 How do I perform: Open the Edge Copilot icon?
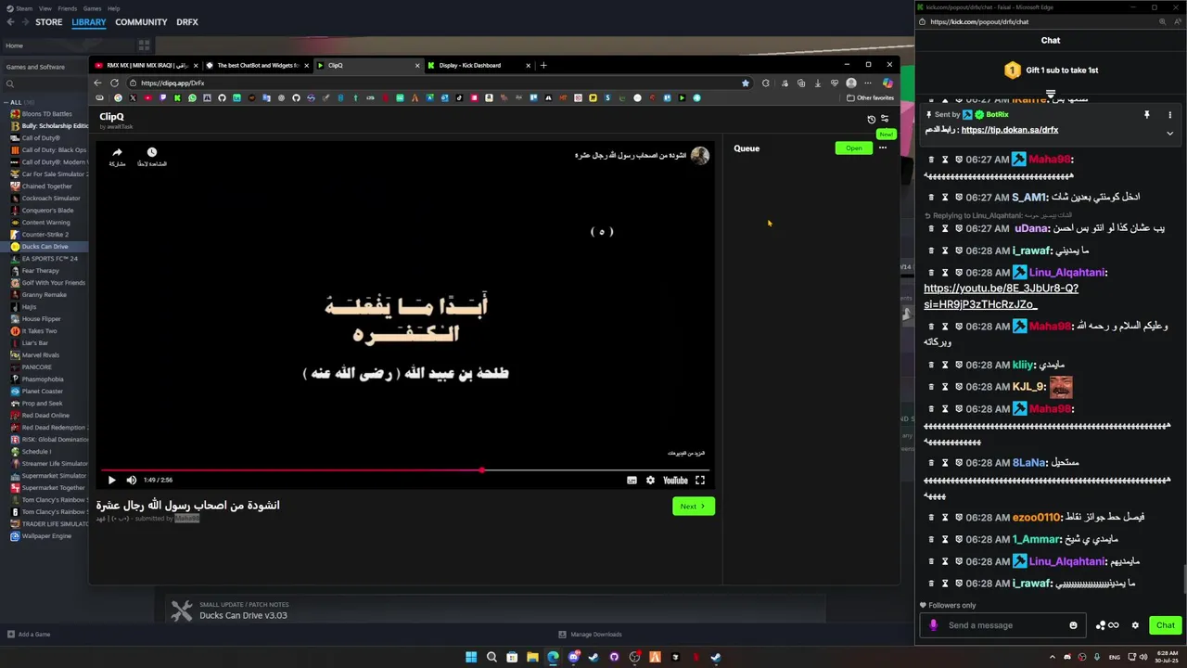pyautogui.click(x=887, y=83)
